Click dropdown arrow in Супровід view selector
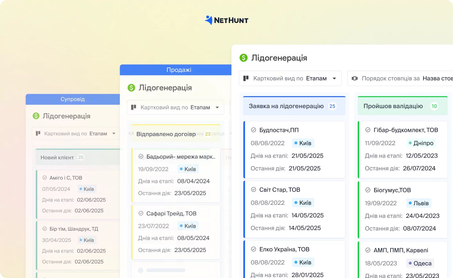 (x=114, y=133)
